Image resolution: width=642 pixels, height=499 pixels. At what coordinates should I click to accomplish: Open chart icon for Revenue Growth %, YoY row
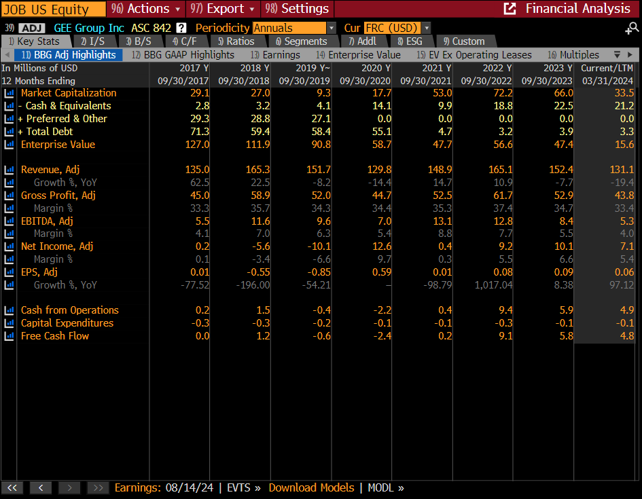(x=9, y=183)
